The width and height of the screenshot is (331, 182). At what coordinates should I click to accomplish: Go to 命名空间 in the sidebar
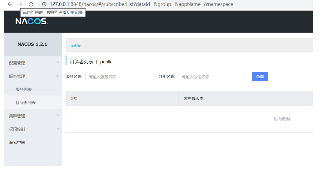pyautogui.click(x=33, y=142)
